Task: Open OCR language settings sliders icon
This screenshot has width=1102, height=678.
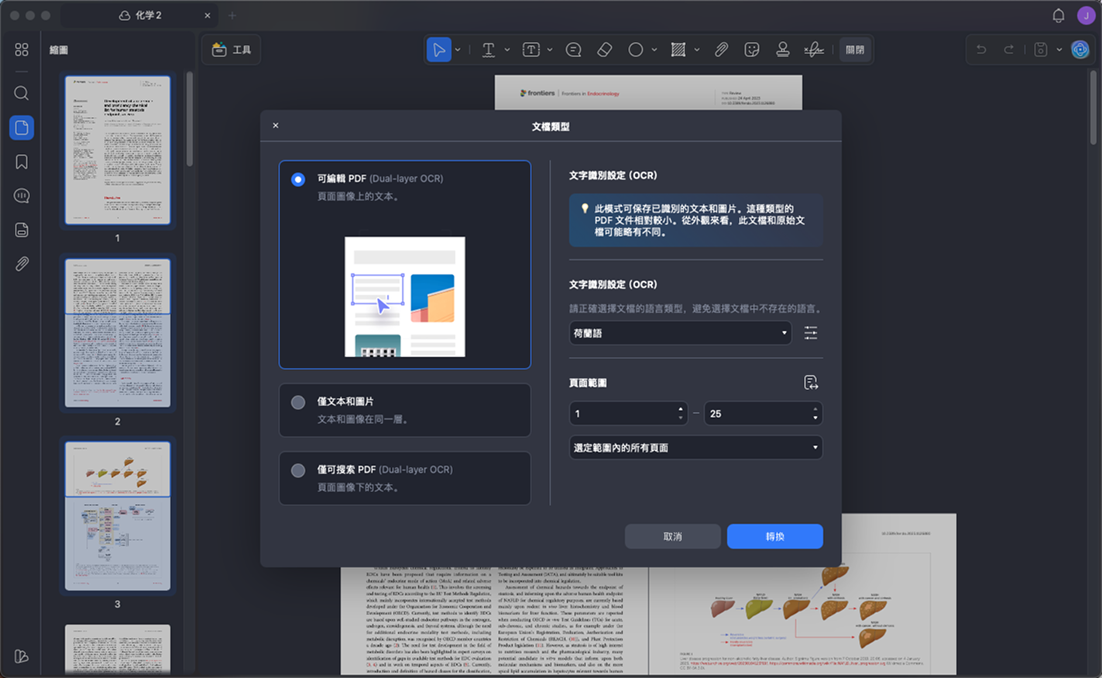Action: tap(811, 333)
